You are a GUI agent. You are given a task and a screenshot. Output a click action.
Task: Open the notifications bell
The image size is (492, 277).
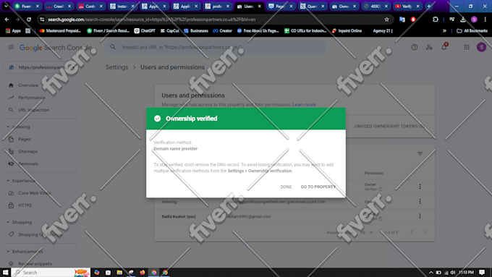(x=444, y=47)
